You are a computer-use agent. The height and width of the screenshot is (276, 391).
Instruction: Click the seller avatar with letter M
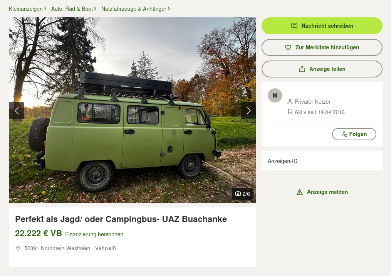pos(275,96)
